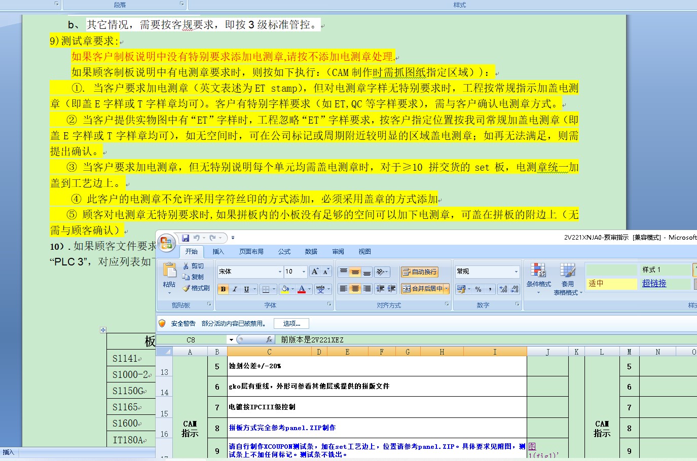Screen dimensions: 697x461
Task: Open Format as Table (套用表格格式)
Action: coord(568,278)
